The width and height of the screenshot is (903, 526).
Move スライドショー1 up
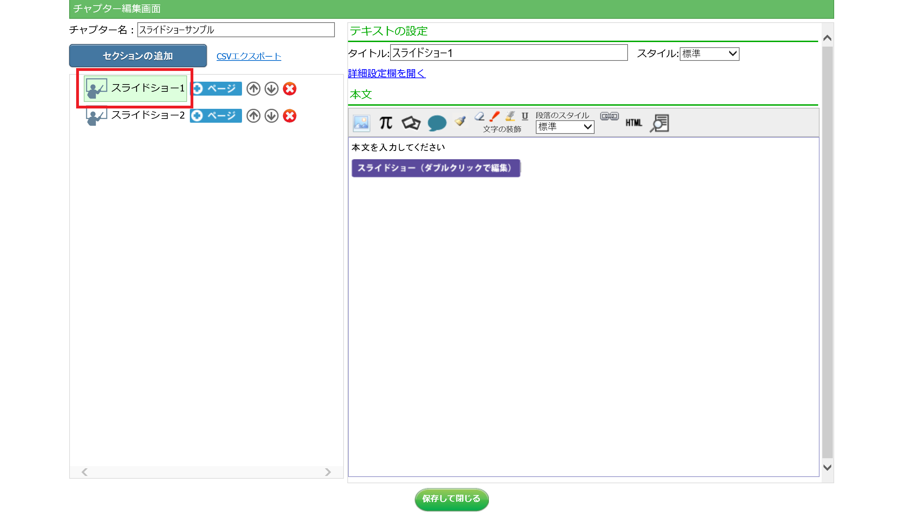tap(253, 89)
